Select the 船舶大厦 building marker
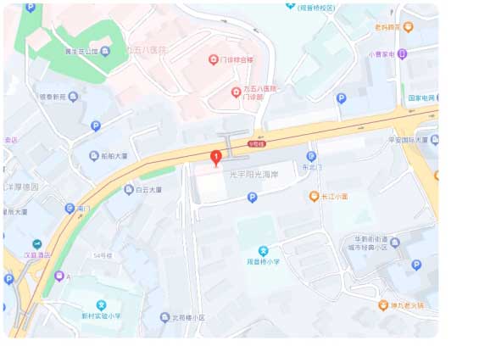 tap(94, 156)
